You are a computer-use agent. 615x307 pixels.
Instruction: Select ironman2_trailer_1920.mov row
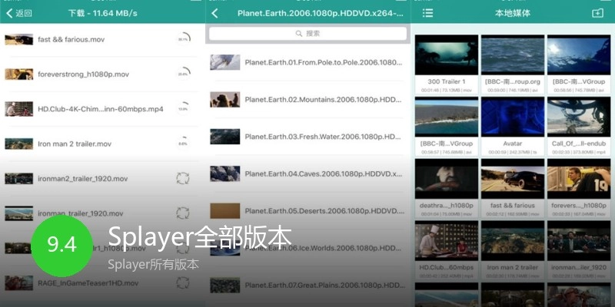pos(102,179)
